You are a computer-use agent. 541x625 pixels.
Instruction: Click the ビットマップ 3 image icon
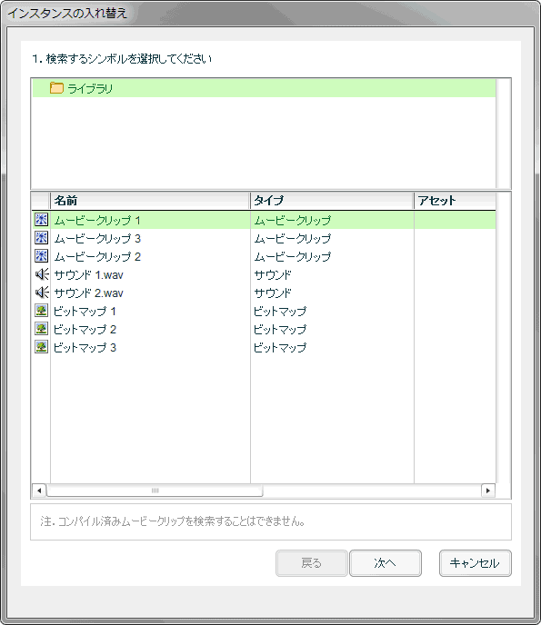point(42,347)
